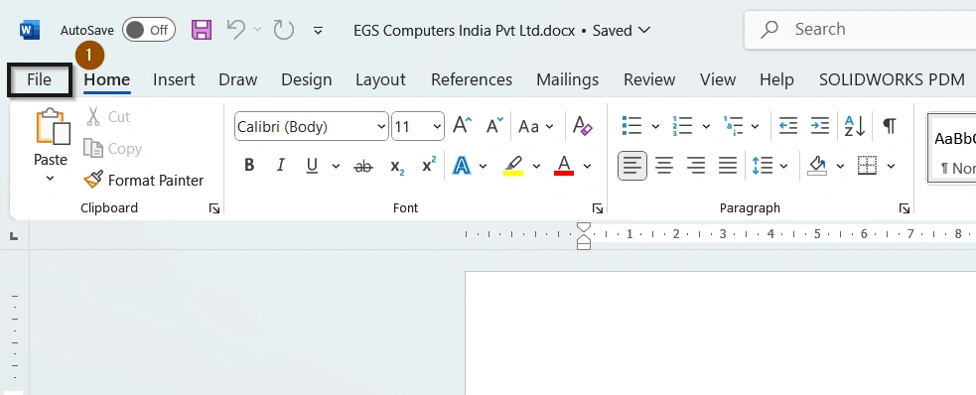Align text right
976x395 pixels.
coord(695,166)
